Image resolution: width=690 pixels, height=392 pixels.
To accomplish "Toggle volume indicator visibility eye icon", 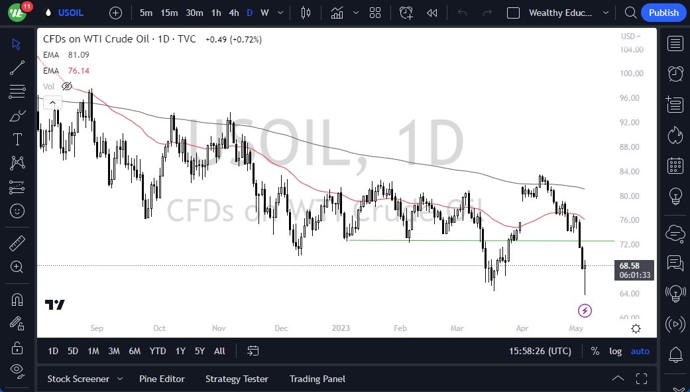I will [x=67, y=86].
